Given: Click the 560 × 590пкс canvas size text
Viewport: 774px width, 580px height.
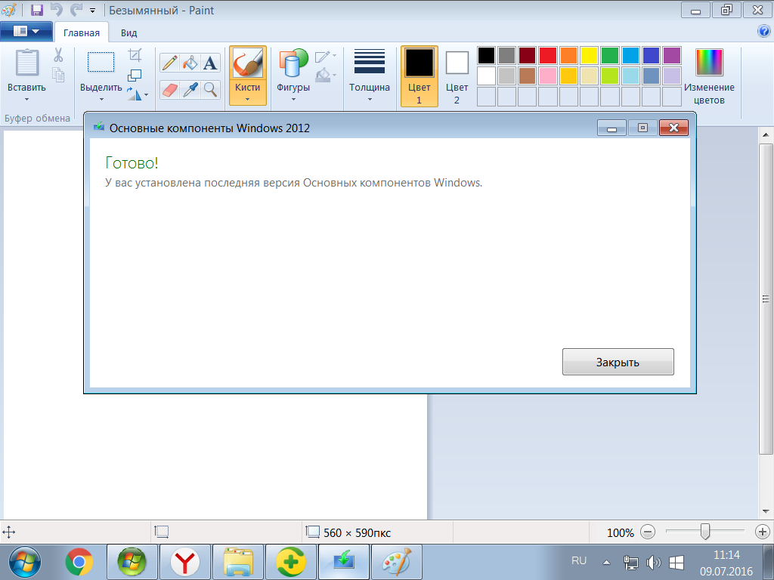Looking at the screenshot, I should (357, 532).
